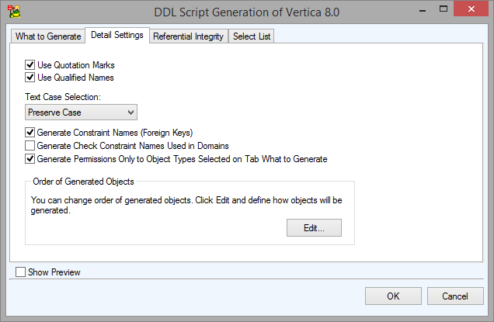Enable Generate Check Constraint Names Used in Domains
This screenshot has height=322, width=494.
pos(30,146)
